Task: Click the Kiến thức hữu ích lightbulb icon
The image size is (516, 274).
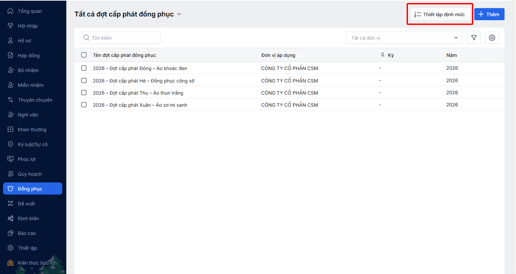Action: click(x=10, y=263)
